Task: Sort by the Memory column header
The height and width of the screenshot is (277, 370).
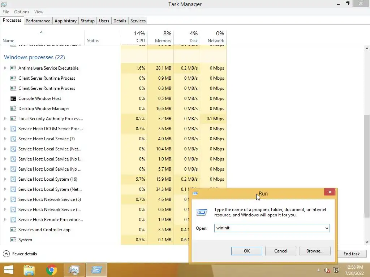Action: point(160,37)
